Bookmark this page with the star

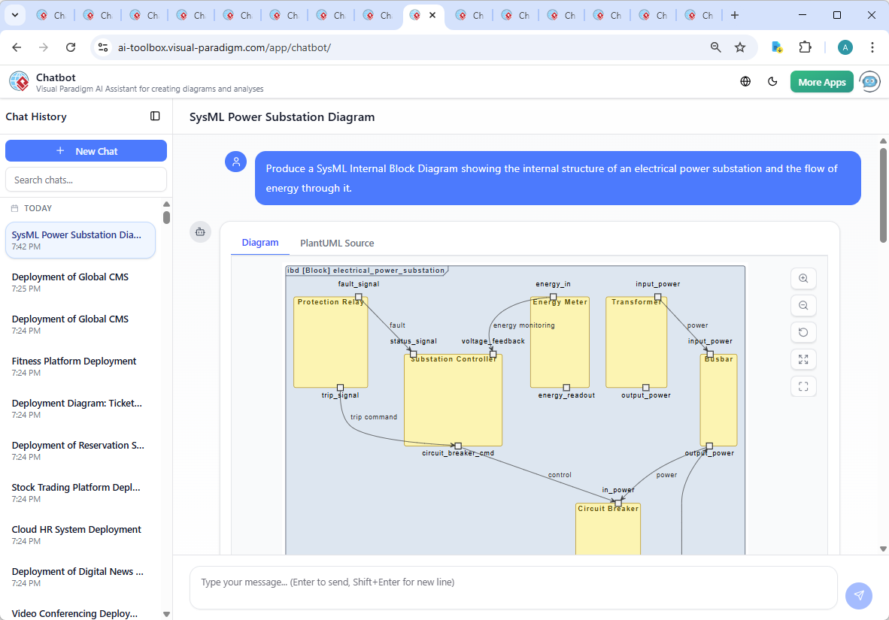(x=740, y=47)
